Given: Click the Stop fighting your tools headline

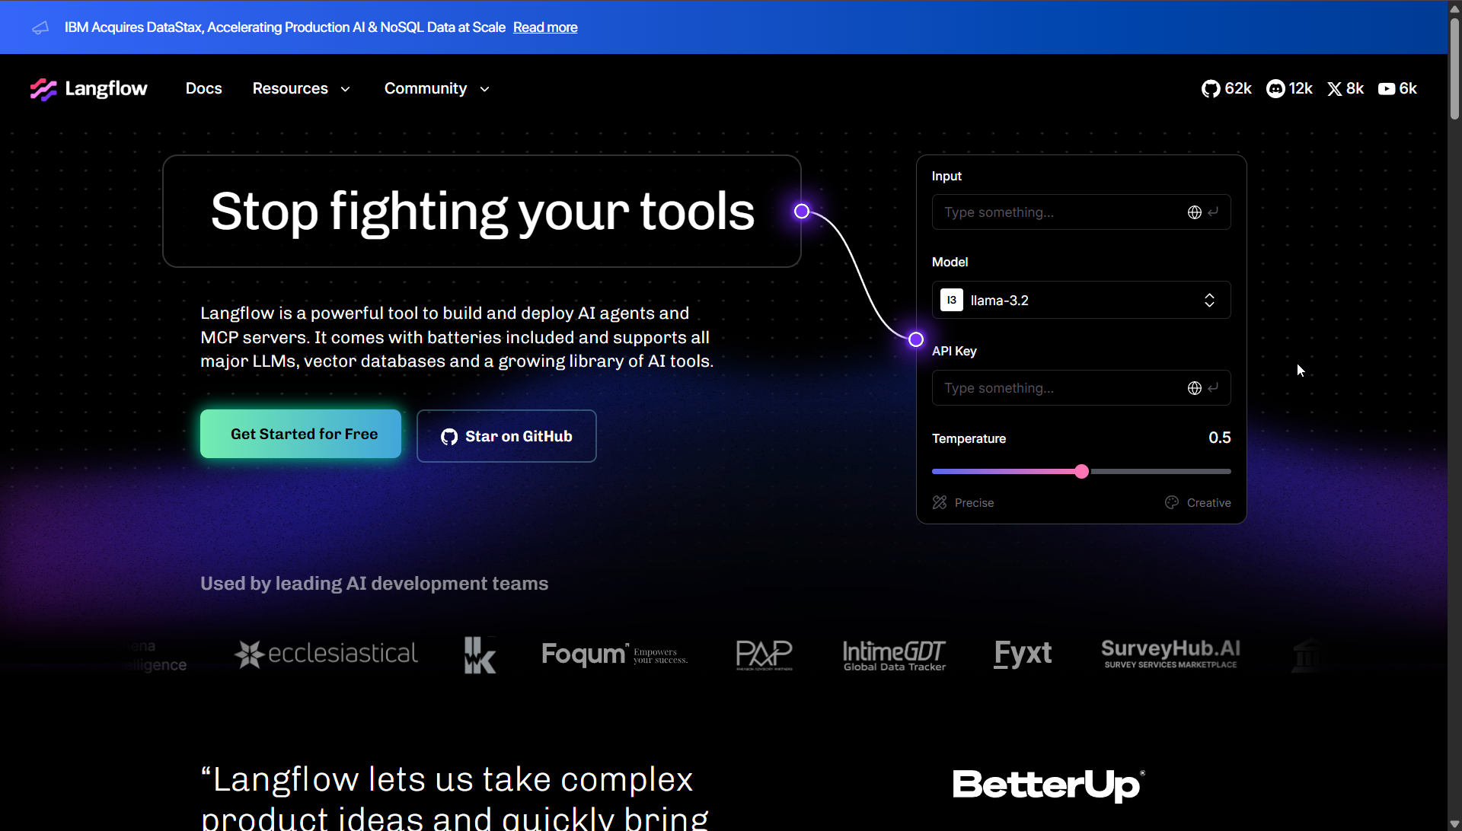Looking at the screenshot, I should (482, 212).
